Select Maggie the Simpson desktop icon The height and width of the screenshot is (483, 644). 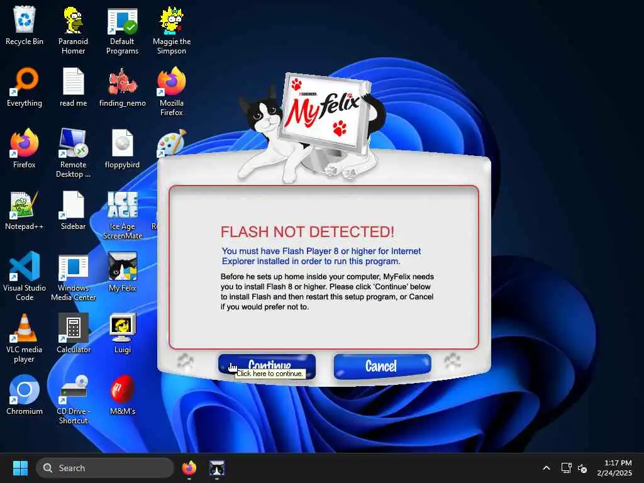click(172, 30)
